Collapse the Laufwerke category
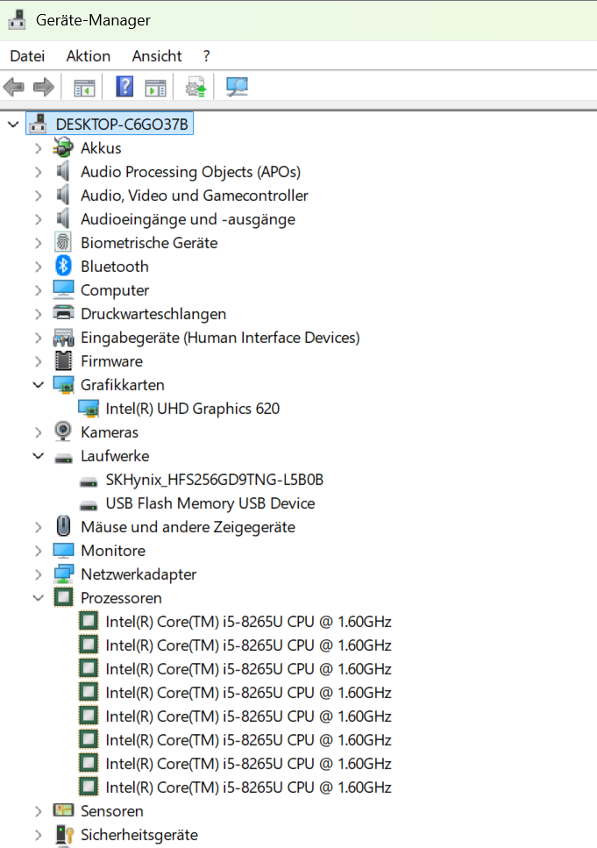This screenshot has height=848, width=597. [x=38, y=456]
